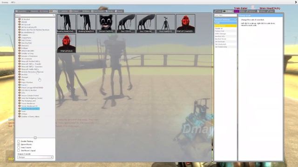Spawn the red-faced NPC in second row
This screenshot has height=167, width=298.
click(66, 43)
